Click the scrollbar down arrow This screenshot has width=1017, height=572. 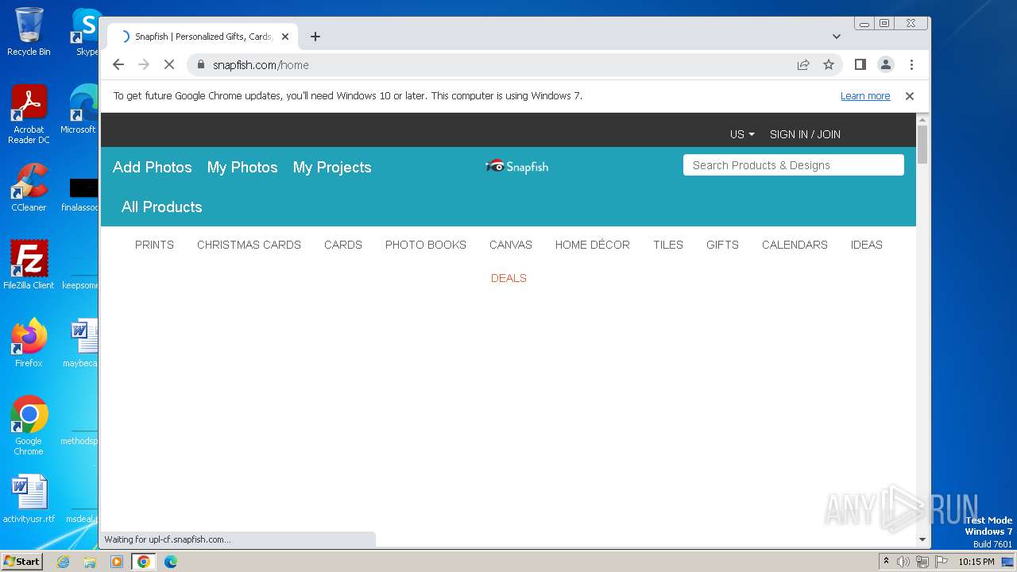(922, 539)
